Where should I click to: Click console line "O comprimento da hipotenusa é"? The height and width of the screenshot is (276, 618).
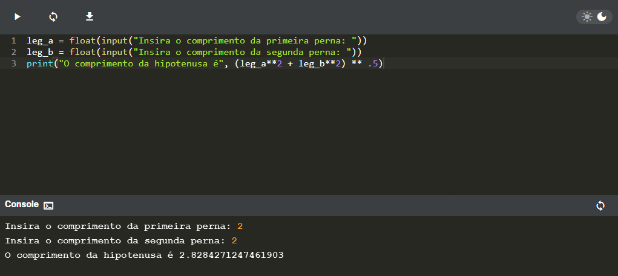(x=89, y=255)
